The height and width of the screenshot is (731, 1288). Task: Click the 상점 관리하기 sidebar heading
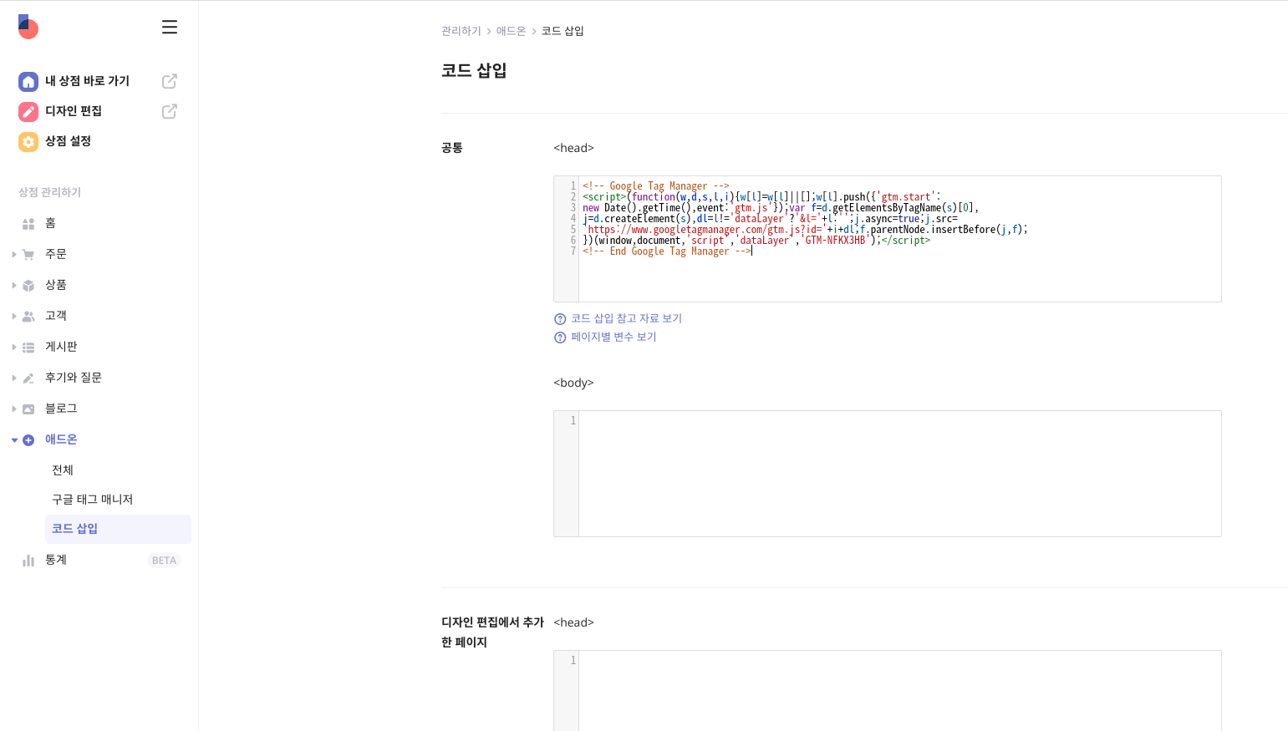point(49,192)
